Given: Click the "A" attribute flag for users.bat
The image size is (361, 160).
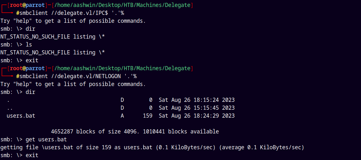Looking at the screenshot, I should pyautogui.click(x=122, y=116).
